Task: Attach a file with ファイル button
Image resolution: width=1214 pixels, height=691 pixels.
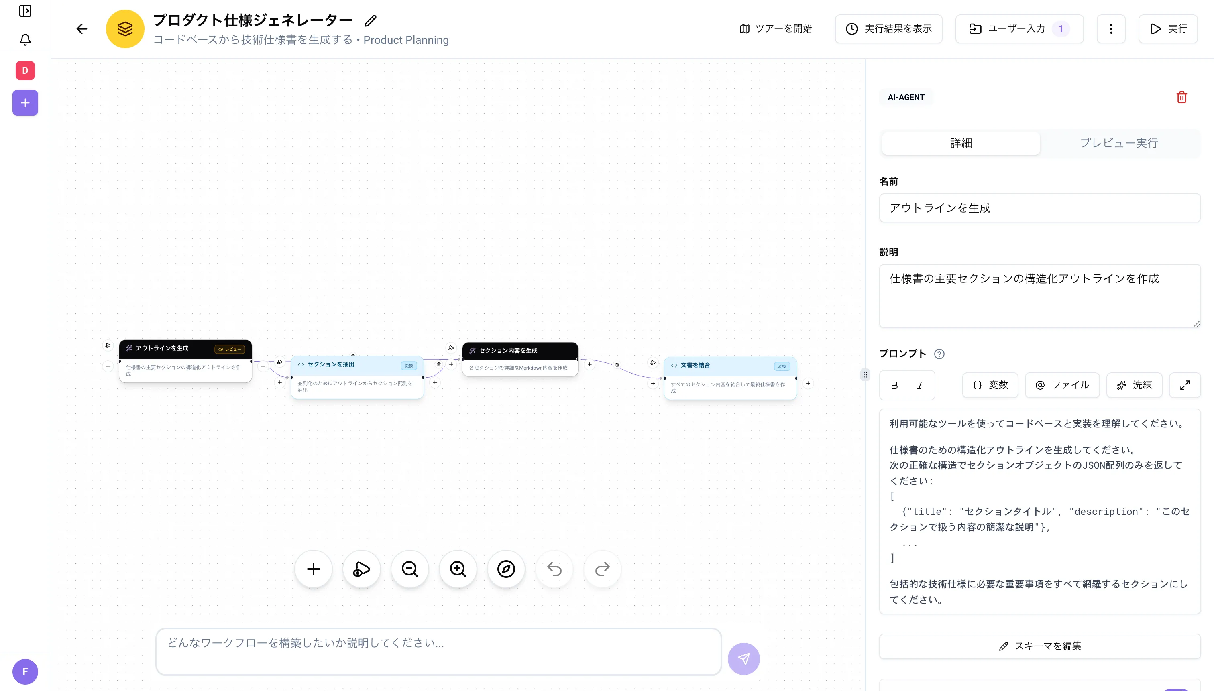Action: coord(1062,385)
